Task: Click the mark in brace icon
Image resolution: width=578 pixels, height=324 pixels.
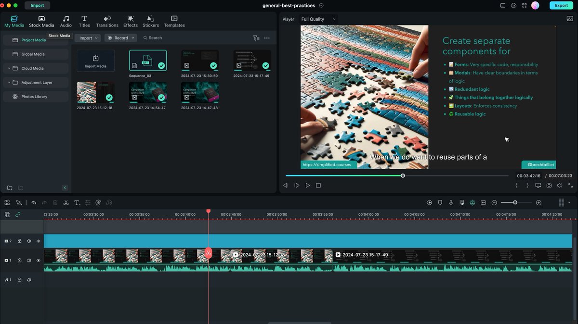Action: 517,186
